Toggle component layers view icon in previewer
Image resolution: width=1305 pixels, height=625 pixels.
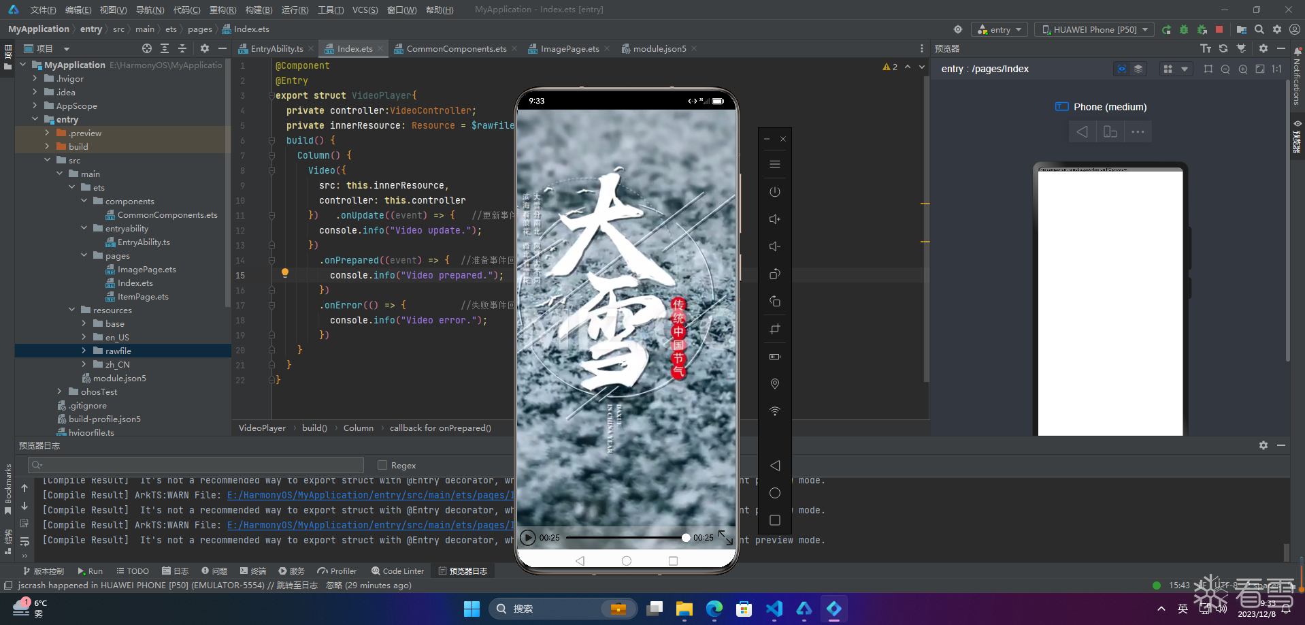pyautogui.click(x=1138, y=69)
